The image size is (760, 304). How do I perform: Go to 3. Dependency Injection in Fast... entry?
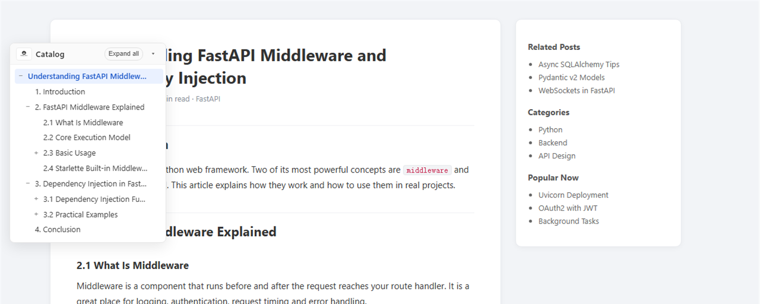click(91, 183)
